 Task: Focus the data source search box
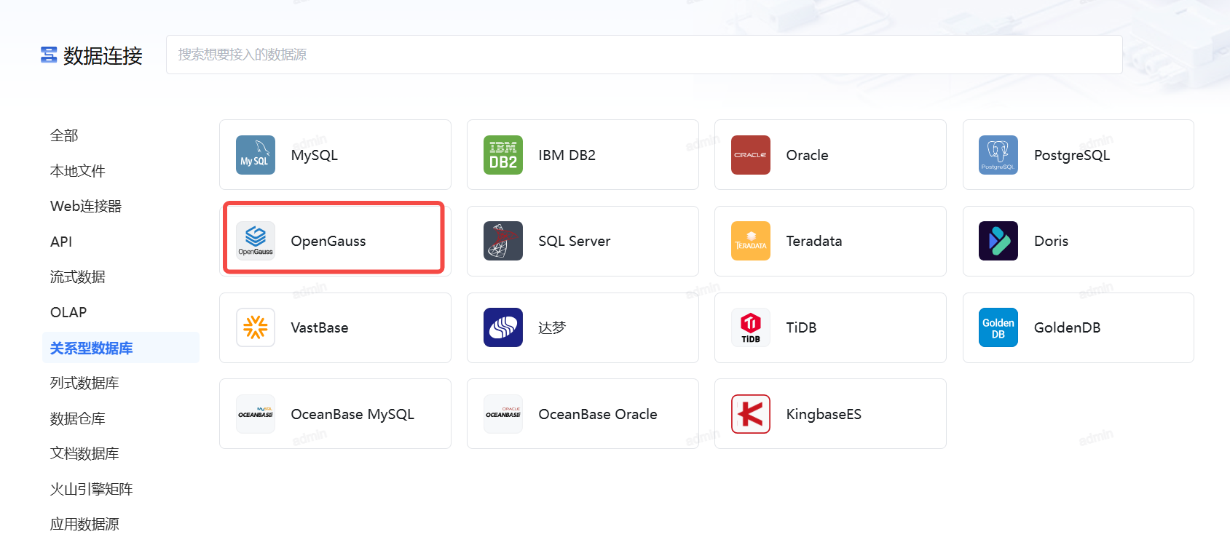point(644,55)
